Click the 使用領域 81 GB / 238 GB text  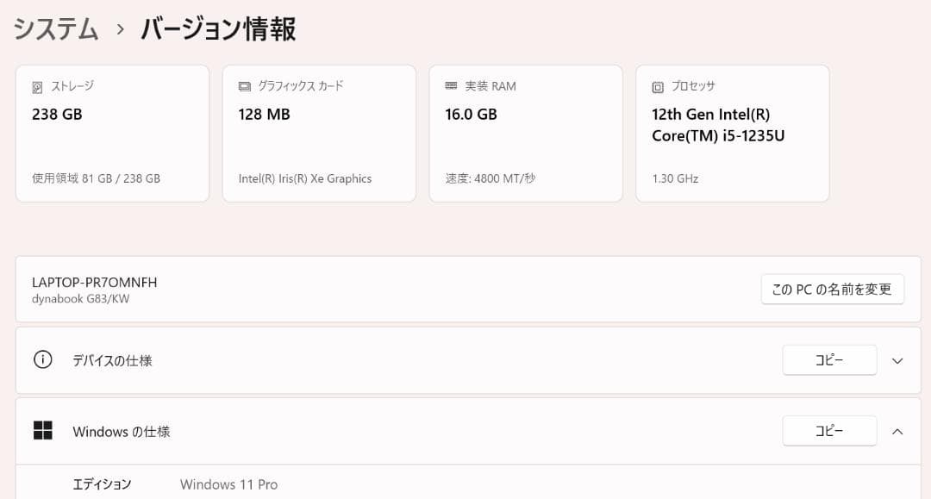click(96, 179)
